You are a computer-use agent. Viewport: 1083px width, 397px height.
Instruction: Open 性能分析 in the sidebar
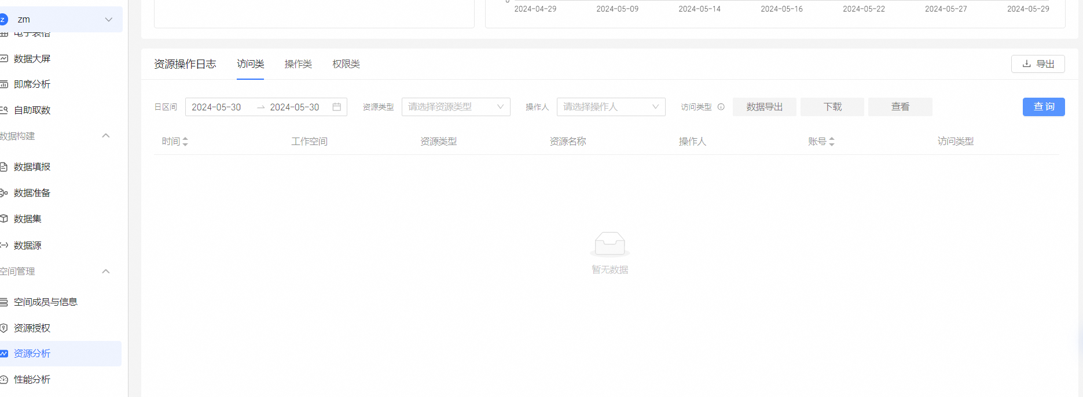(32, 380)
